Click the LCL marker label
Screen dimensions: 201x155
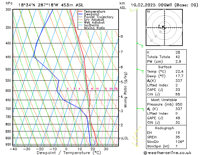126,138
